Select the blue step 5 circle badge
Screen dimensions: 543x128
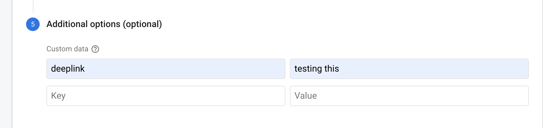(x=33, y=24)
